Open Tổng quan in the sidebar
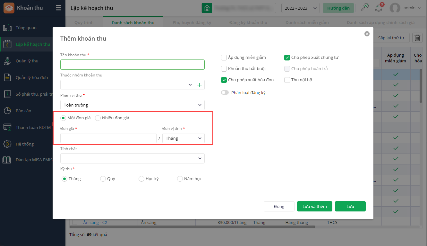The width and height of the screenshot is (427, 246). pyautogui.click(x=26, y=28)
